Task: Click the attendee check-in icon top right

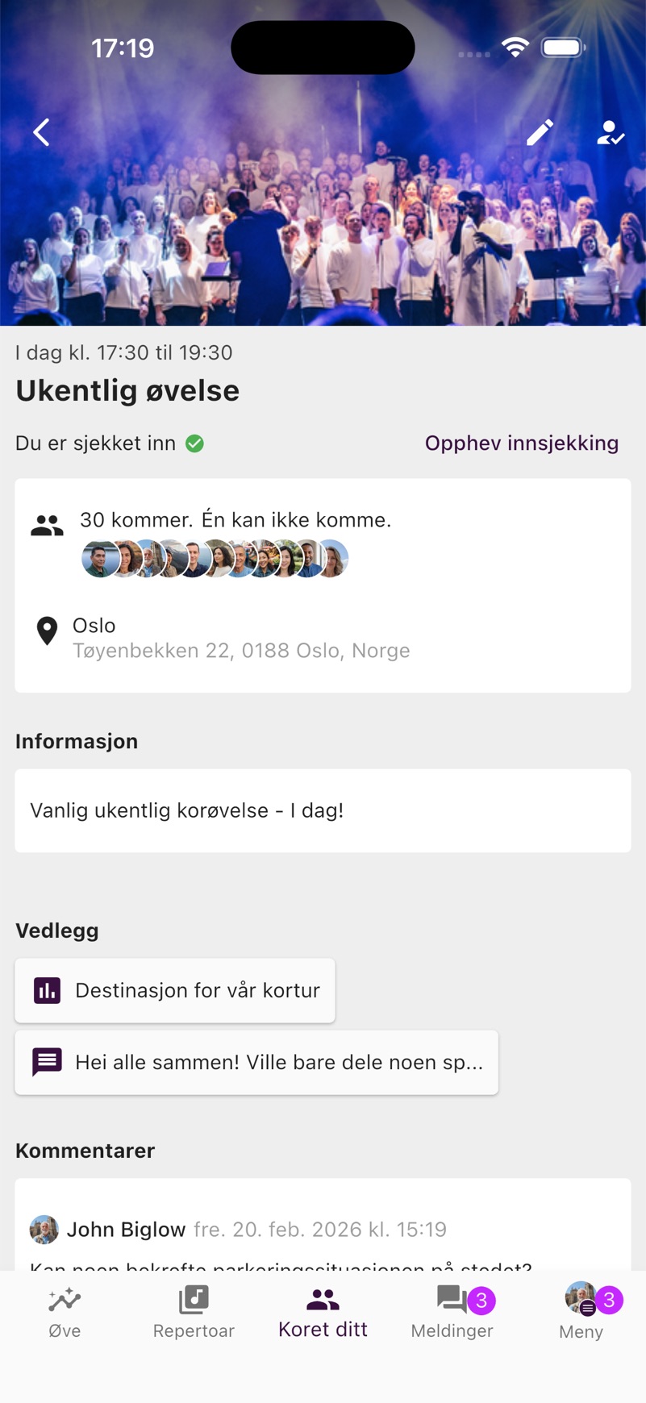Action: [611, 131]
